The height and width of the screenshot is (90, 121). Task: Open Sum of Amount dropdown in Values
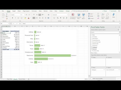[119, 70]
